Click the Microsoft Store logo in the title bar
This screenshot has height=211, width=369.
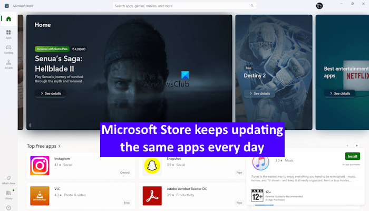[6, 6]
